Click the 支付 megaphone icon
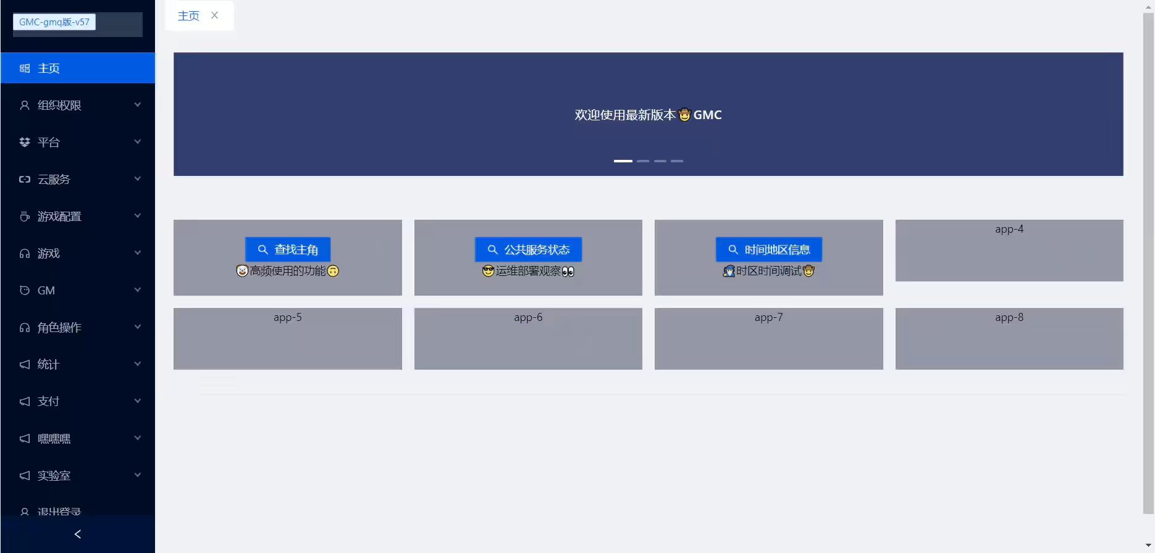This screenshot has height=553, width=1155. point(25,402)
